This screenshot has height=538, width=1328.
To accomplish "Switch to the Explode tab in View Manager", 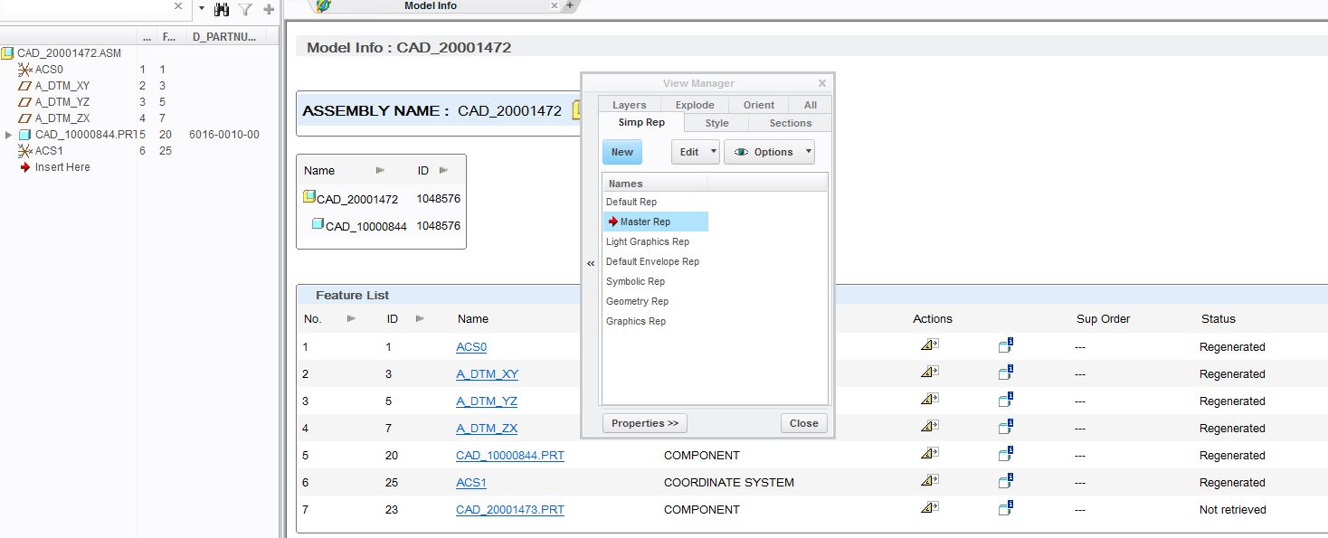I will [x=695, y=105].
